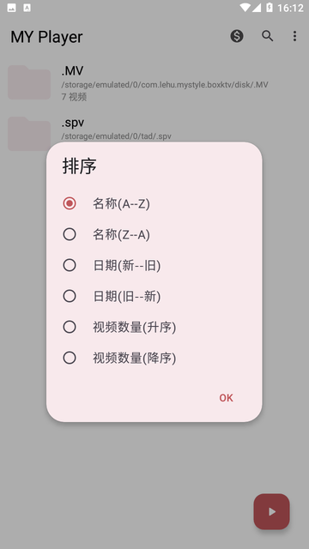Open the .MV folder entry
Viewport: 309px width, 549px height.
click(x=154, y=82)
